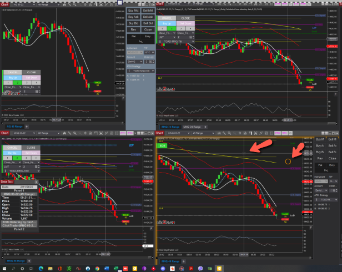Screen dimensions: 342x272
Task: Switch to MNQ 74 Range tab
Action: [x=170, y=127]
